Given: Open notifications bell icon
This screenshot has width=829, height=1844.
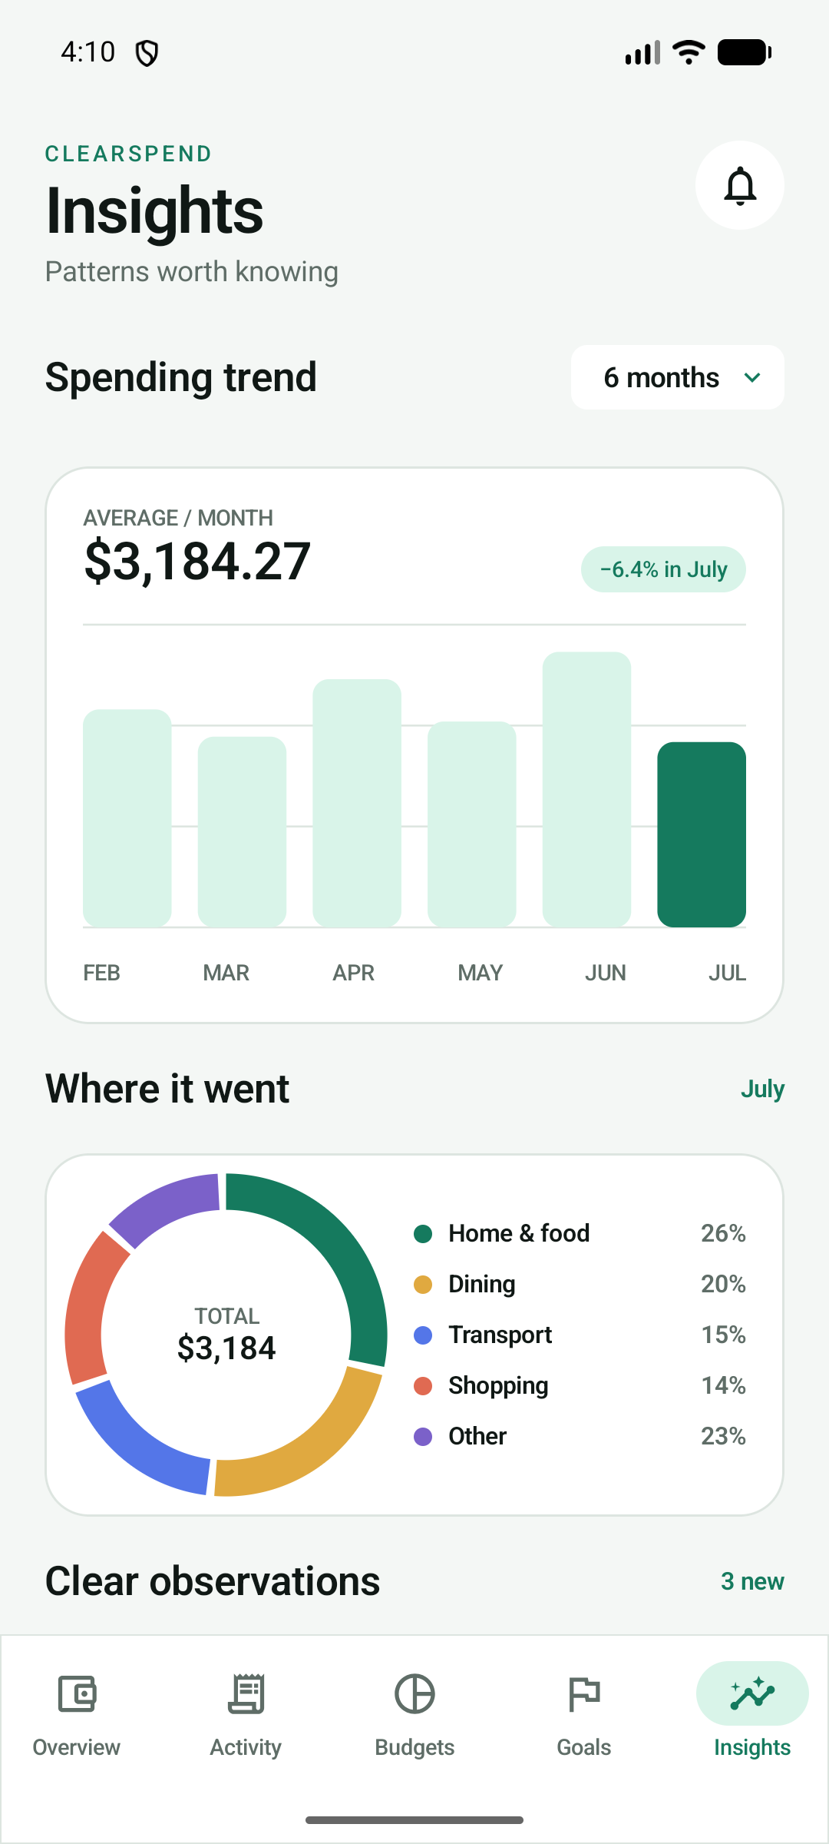Looking at the screenshot, I should click(x=740, y=185).
